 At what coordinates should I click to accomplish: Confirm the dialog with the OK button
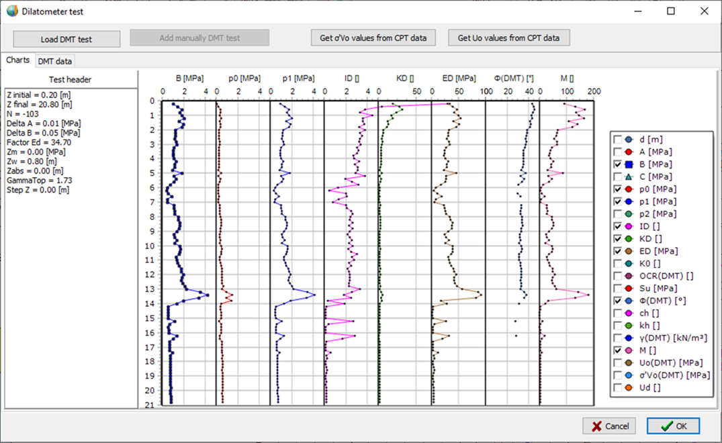tap(673, 426)
